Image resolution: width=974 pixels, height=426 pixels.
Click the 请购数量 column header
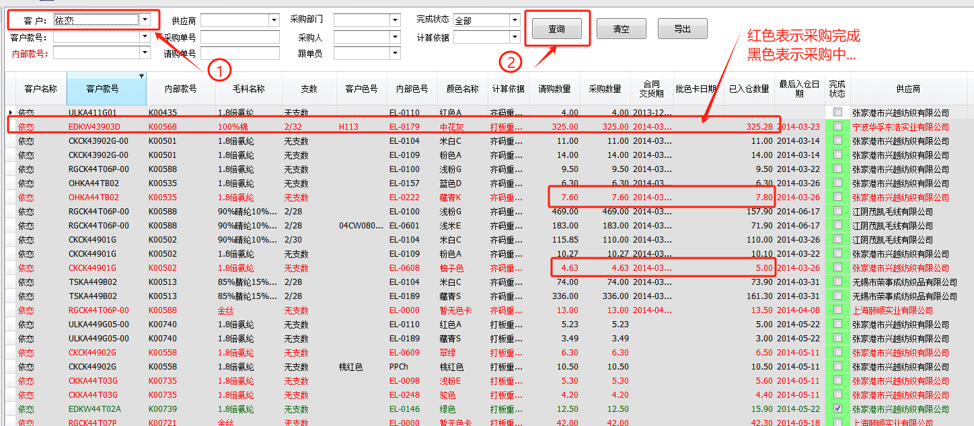tap(554, 89)
